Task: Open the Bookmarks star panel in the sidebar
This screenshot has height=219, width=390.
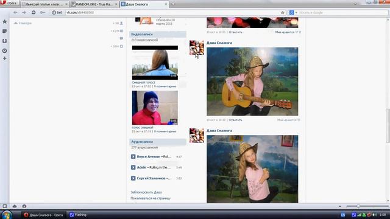Action: pyautogui.click(x=4, y=22)
